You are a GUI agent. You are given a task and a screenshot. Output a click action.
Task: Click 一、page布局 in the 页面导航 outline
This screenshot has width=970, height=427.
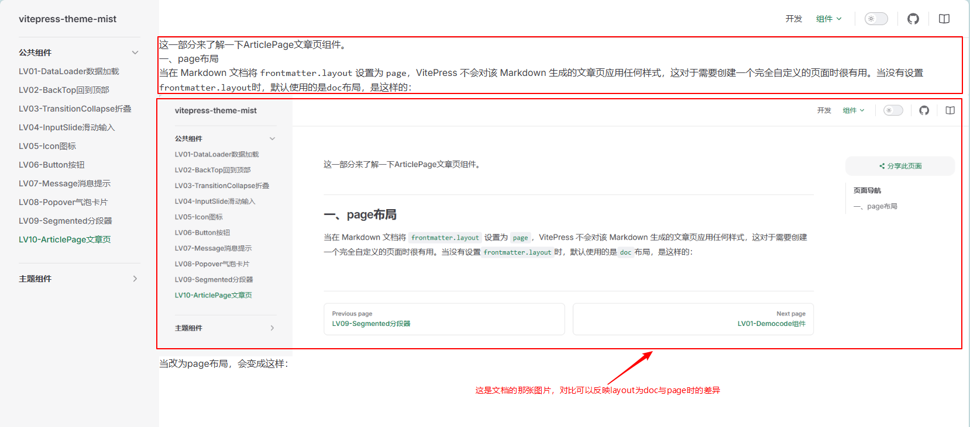(875, 206)
